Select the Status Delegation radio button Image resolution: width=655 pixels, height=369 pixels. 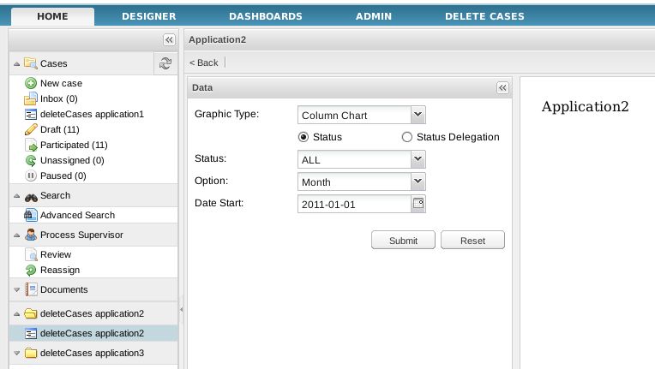point(407,137)
